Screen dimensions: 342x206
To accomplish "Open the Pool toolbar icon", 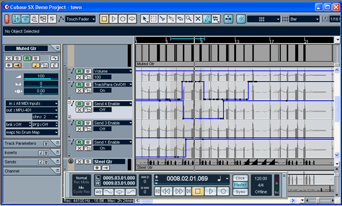I will [43, 19].
